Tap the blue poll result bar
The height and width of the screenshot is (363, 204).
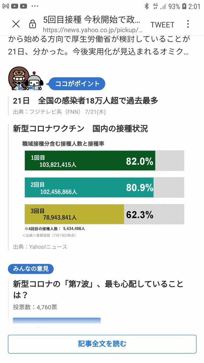tap(57, 321)
